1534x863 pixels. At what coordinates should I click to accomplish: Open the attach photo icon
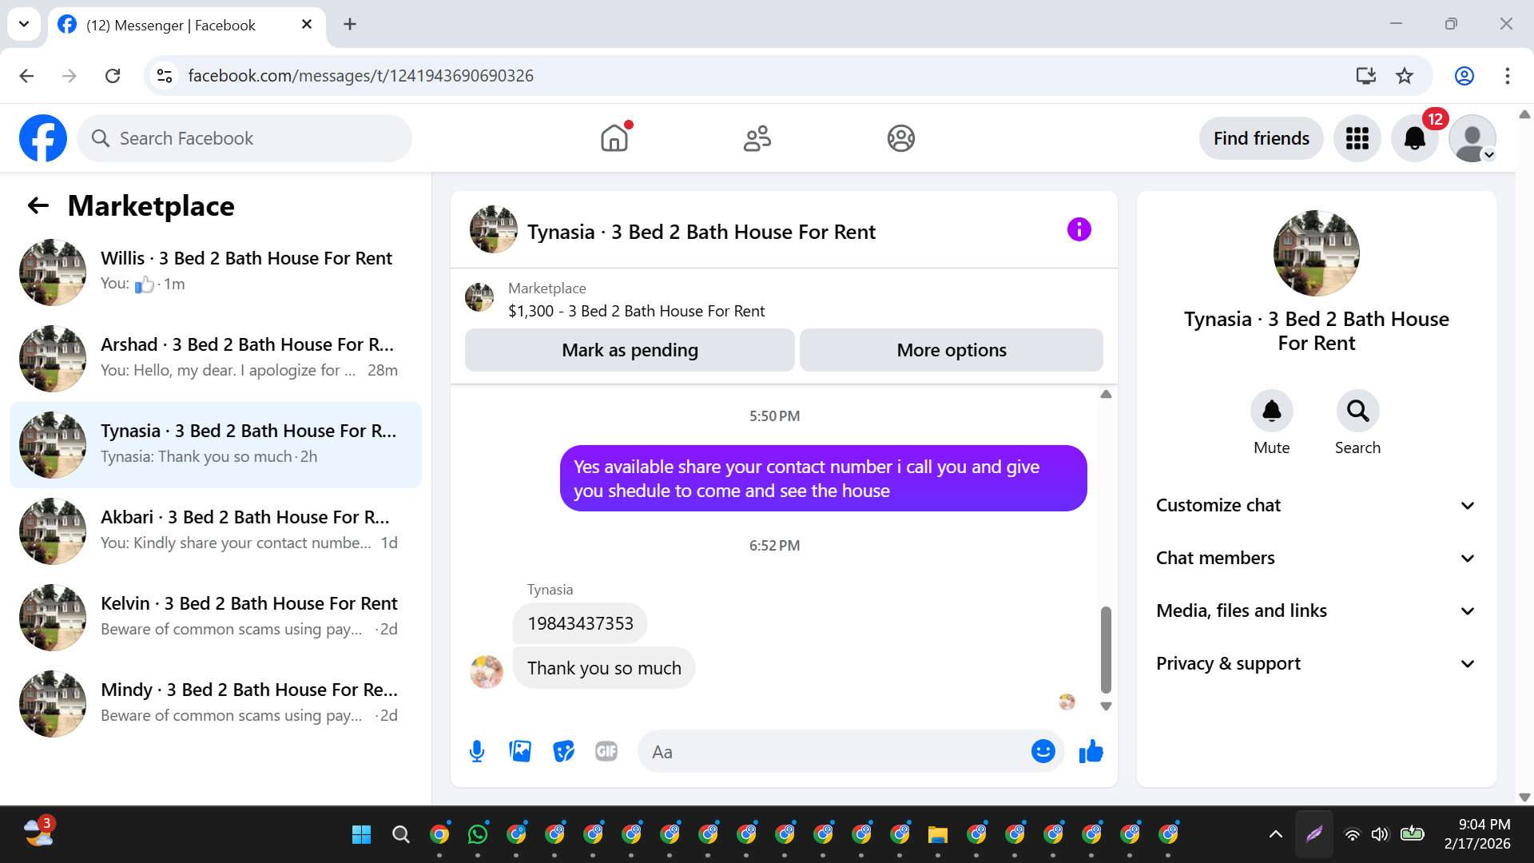(520, 751)
